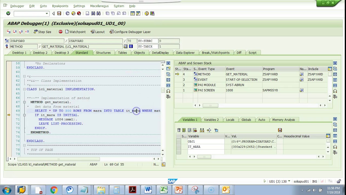Collapse the CLASS lcl_material IMPLEMENTATION block
The image size is (346, 195).
coord(24,89)
